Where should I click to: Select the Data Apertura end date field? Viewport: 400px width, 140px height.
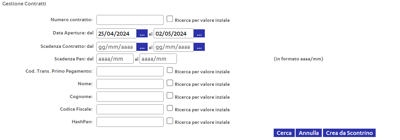coord(174,34)
